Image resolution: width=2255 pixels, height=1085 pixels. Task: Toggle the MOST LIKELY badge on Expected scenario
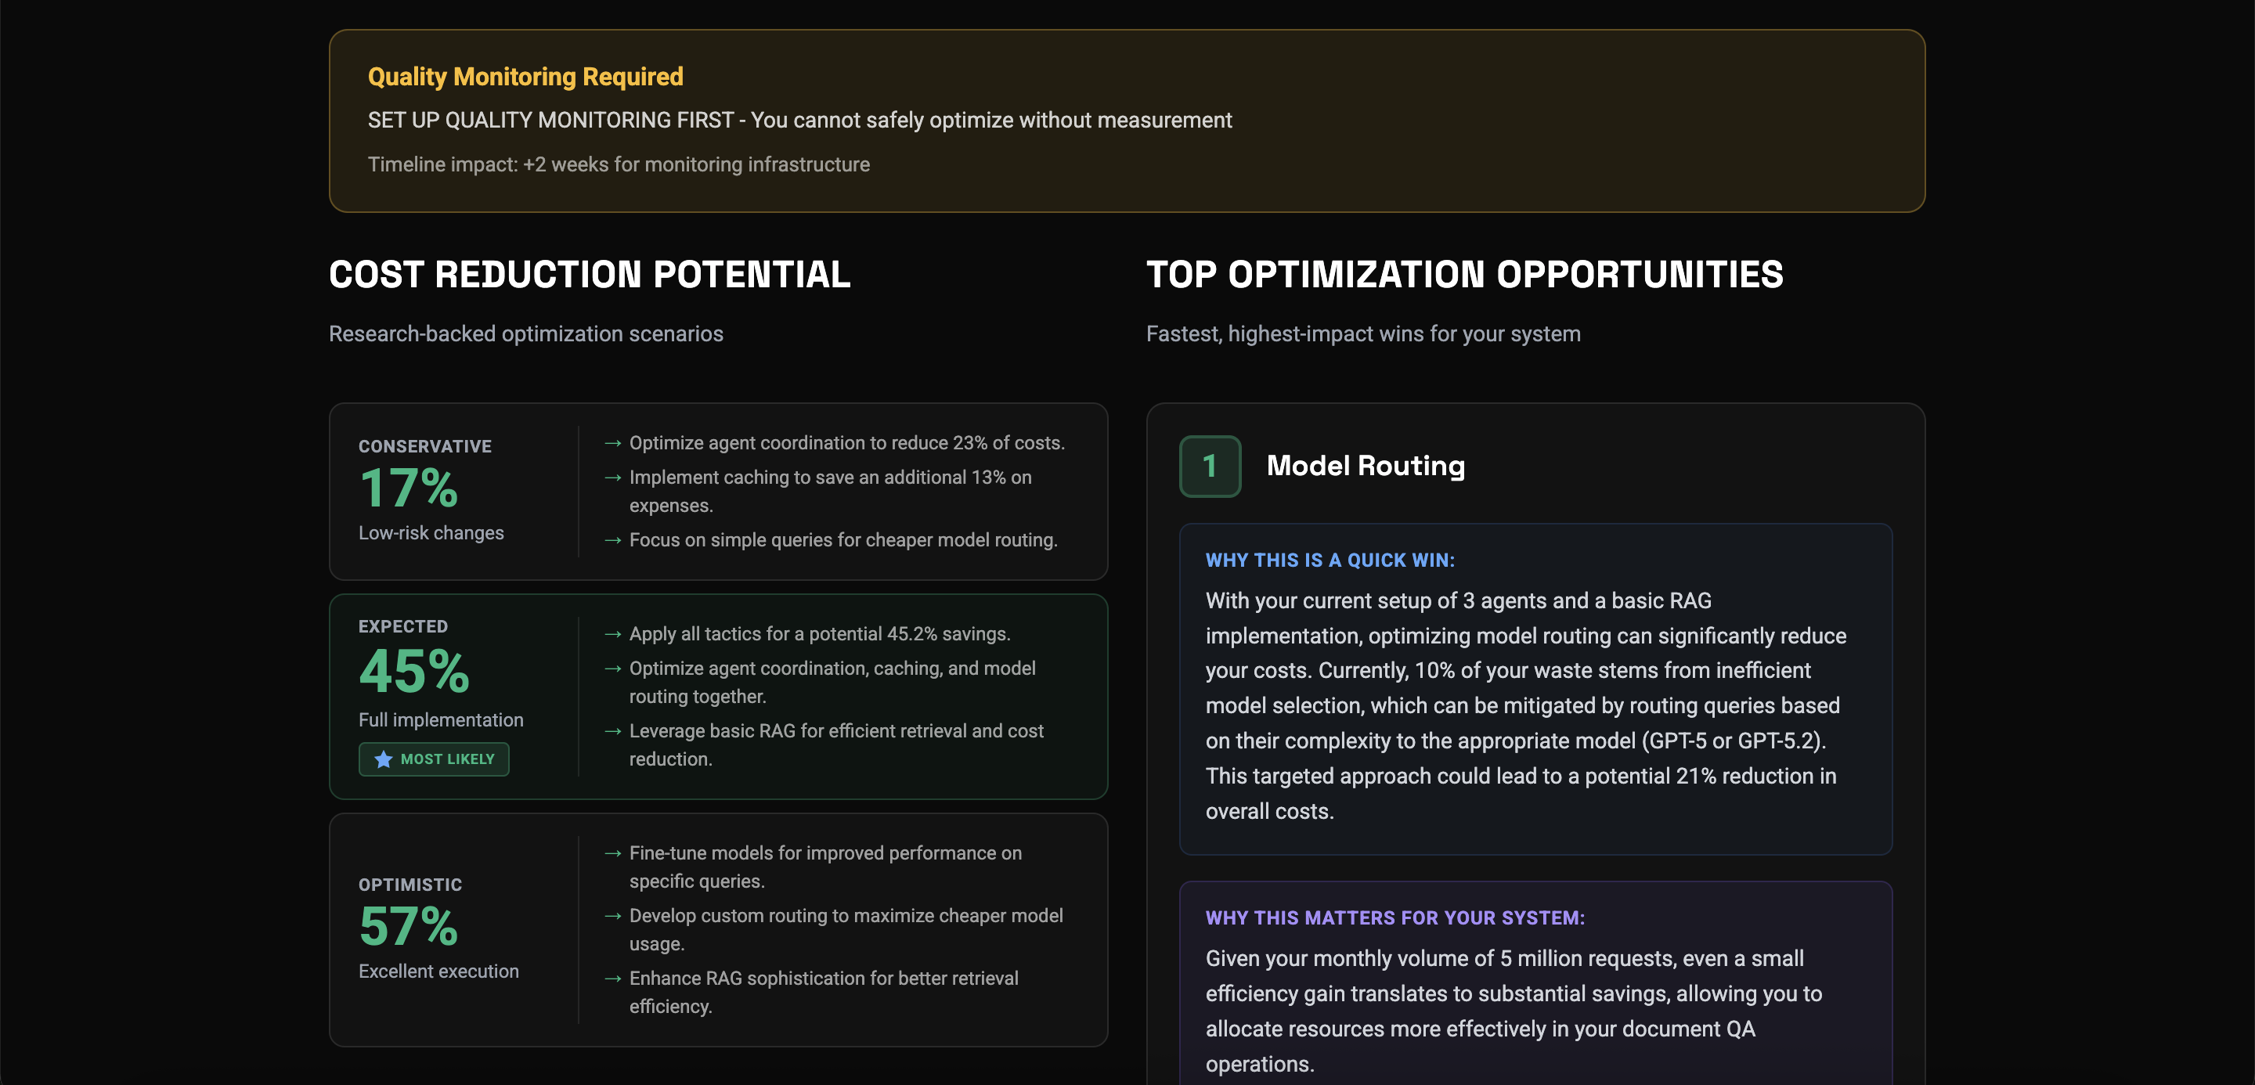click(x=433, y=759)
